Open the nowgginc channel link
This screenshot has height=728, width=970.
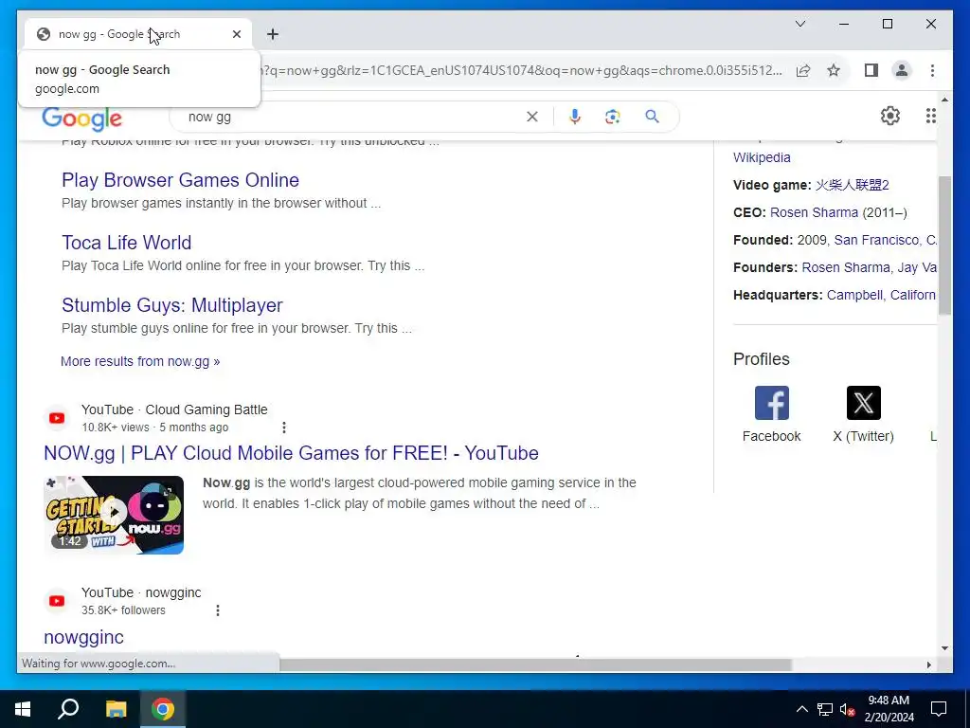[83, 637]
